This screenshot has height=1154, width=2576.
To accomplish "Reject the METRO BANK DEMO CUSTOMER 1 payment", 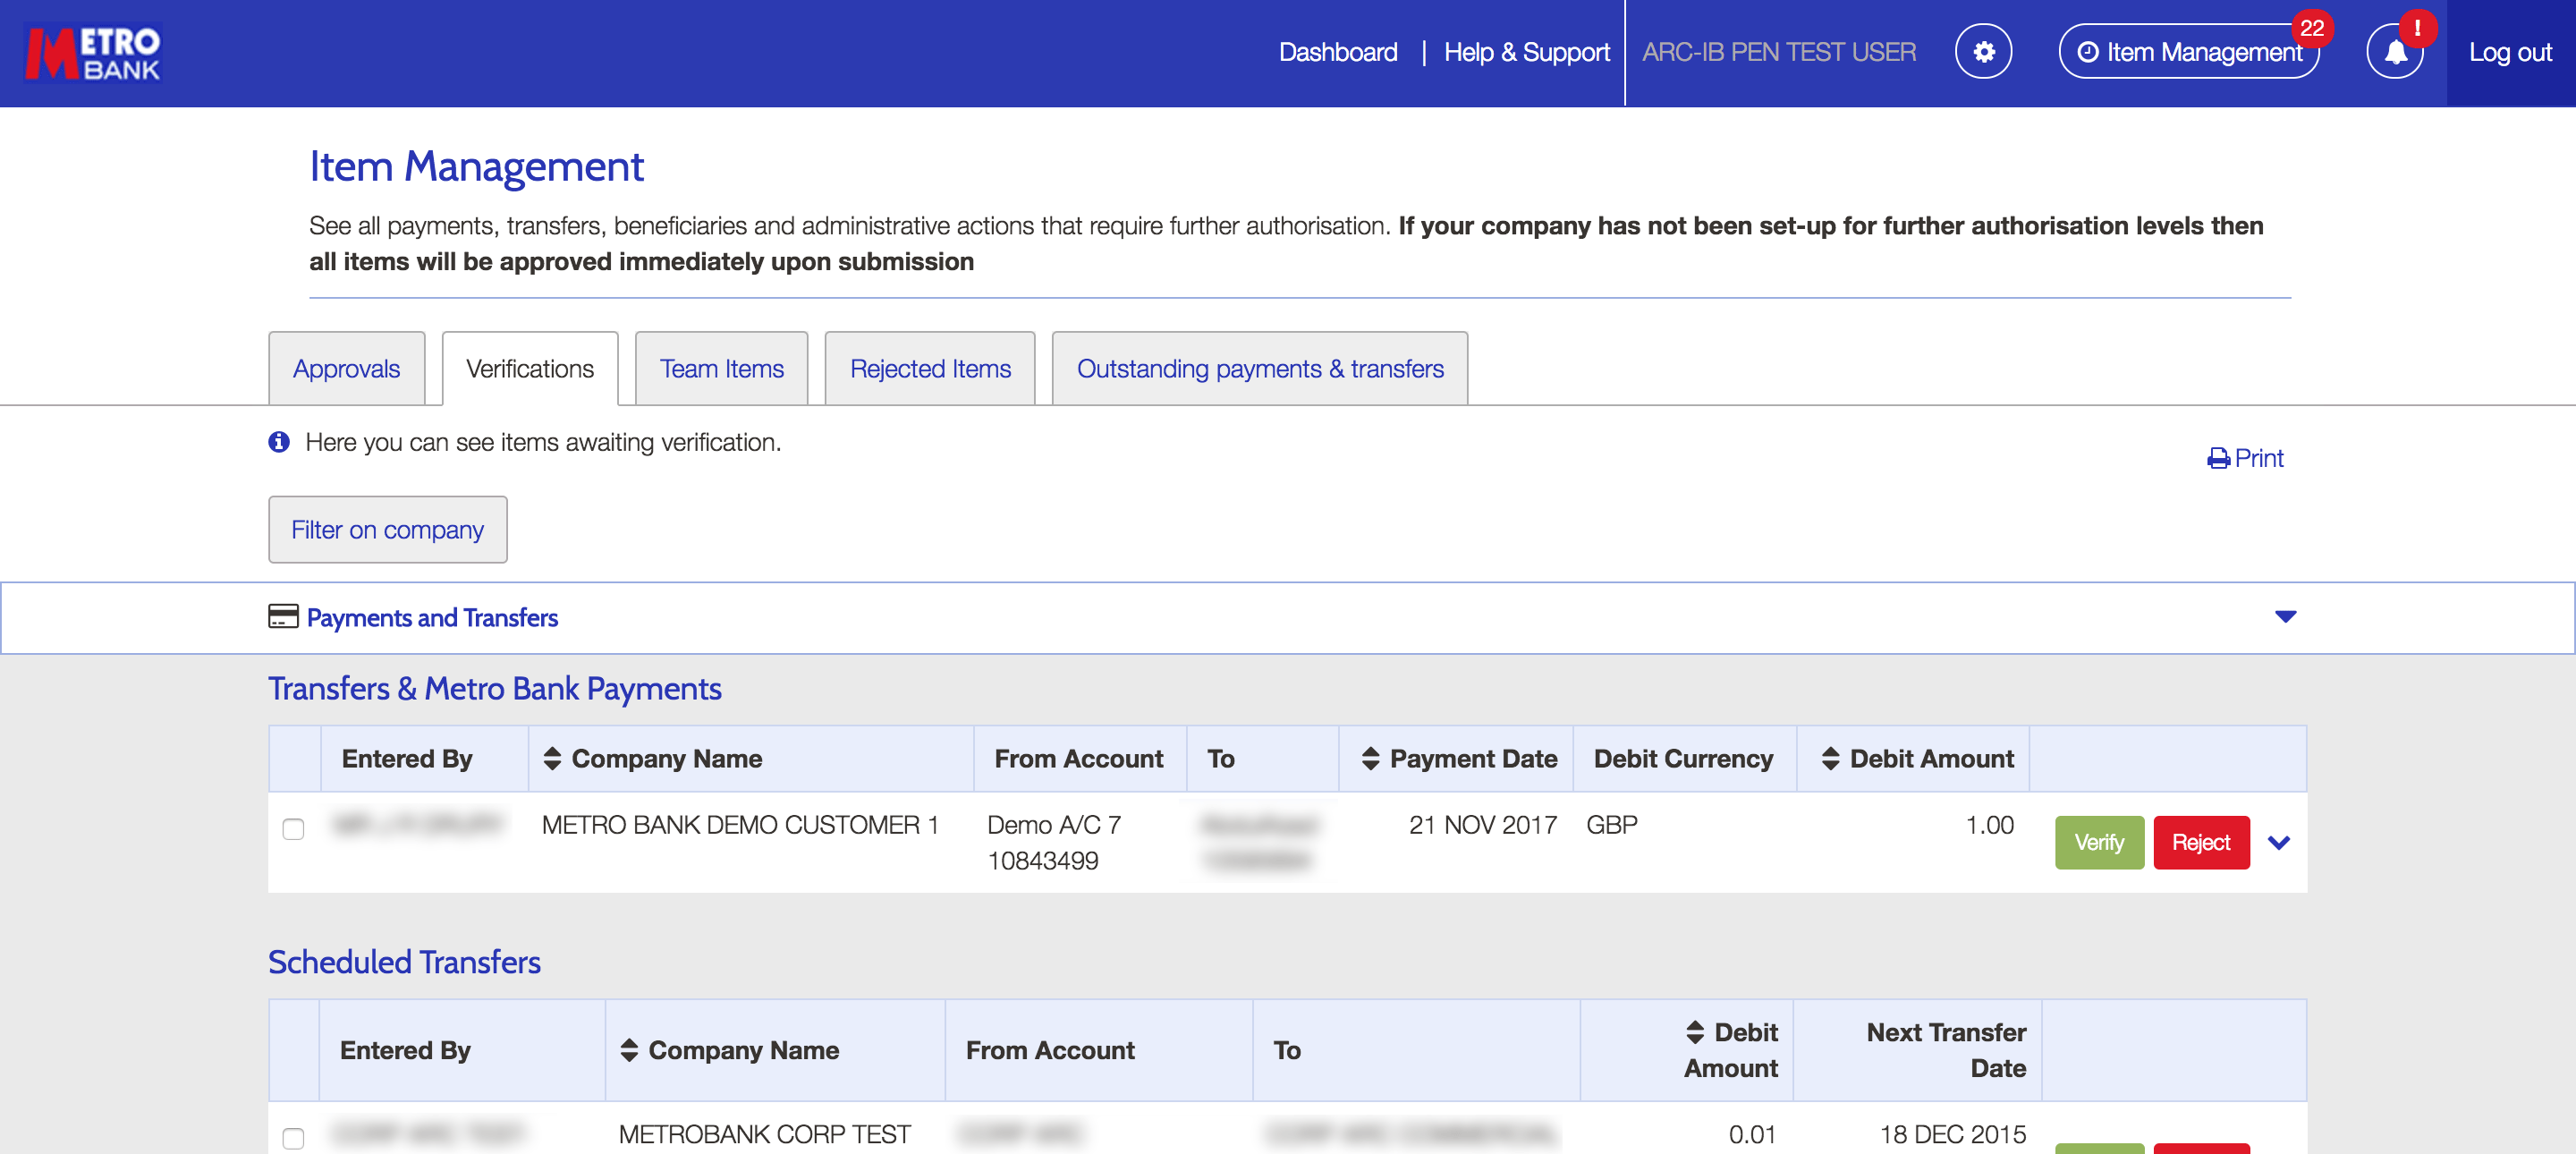I will pos(2201,843).
